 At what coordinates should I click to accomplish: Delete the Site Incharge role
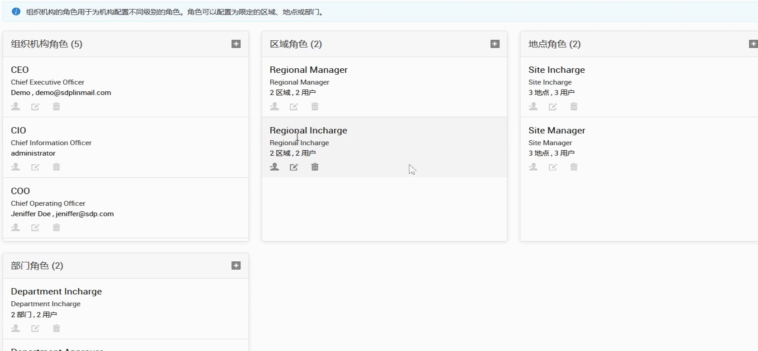point(574,107)
